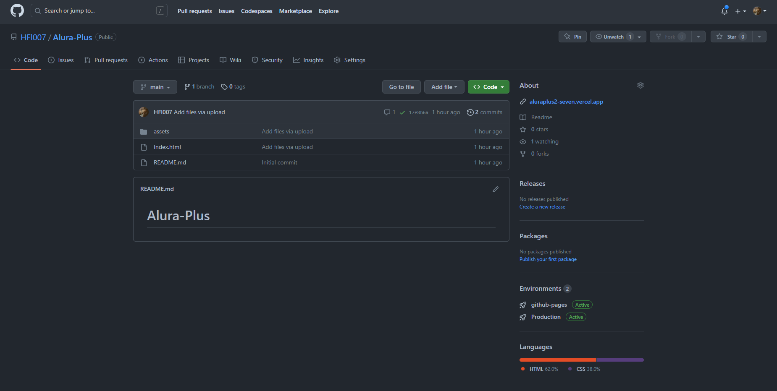
Task: Open the Production environment
Action: click(x=546, y=317)
